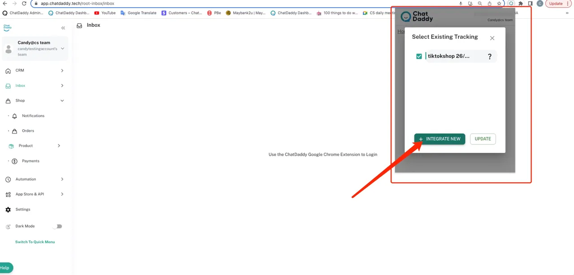Expand the Candy@cs team account dropdown
Screen dimensions: 574x275
pos(62,49)
